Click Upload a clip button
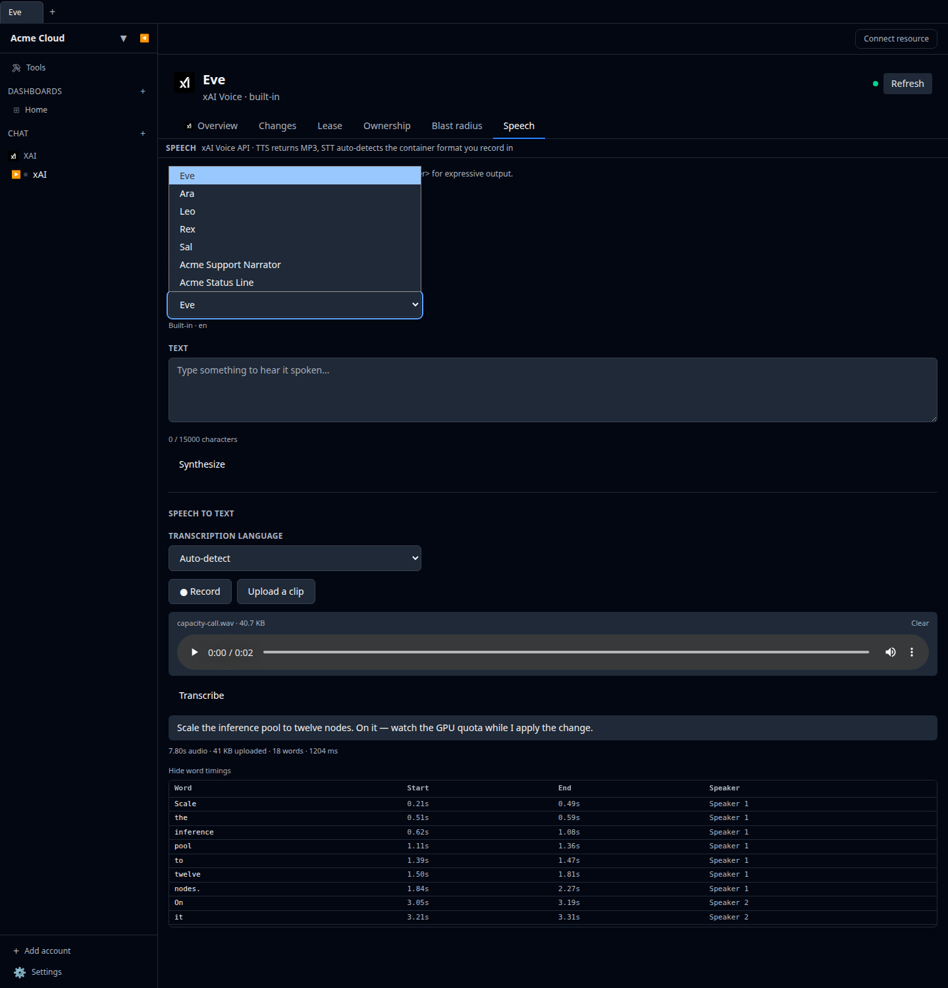 point(276,591)
